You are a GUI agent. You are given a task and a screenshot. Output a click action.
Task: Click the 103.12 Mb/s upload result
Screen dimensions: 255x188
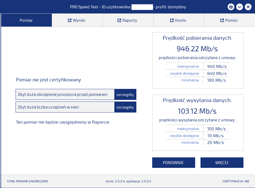(x=197, y=111)
